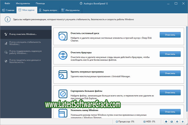Click the save floppy icon in status bar
The height and width of the screenshot is (125, 188).
point(172,122)
